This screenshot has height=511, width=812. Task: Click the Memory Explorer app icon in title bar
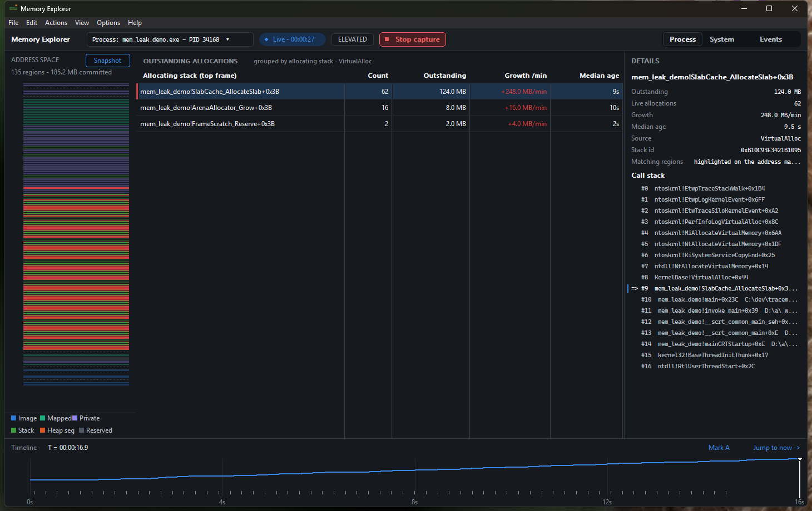[x=13, y=8]
